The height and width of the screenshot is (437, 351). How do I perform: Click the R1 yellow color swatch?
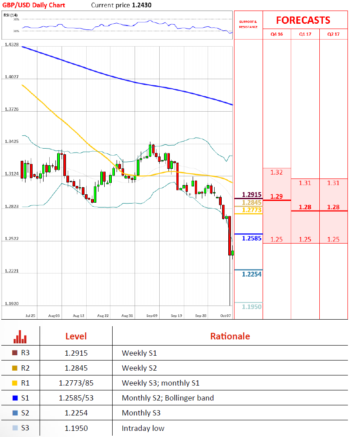pos(15,383)
